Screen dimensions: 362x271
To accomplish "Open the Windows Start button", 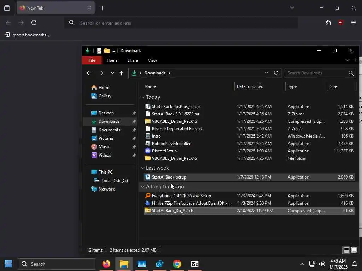I will coord(8,264).
